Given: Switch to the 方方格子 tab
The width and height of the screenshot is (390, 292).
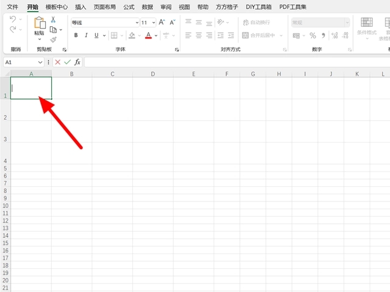Looking at the screenshot, I should click(227, 7).
